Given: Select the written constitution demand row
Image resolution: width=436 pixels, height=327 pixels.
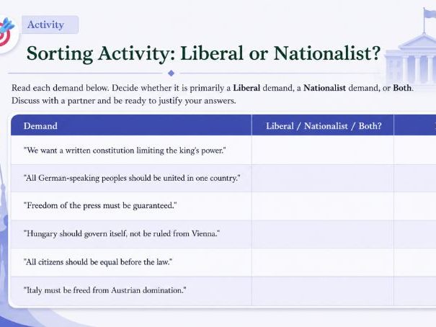Looking at the screenshot, I should click(131, 151).
